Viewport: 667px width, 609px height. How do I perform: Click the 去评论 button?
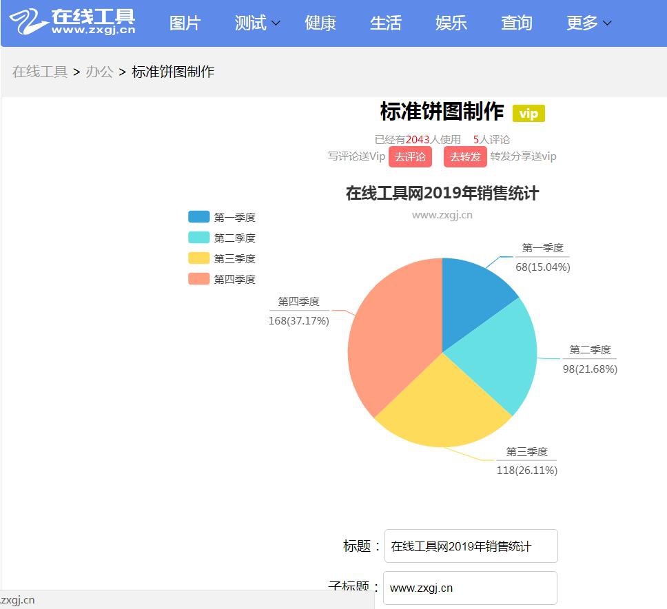(x=410, y=156)
